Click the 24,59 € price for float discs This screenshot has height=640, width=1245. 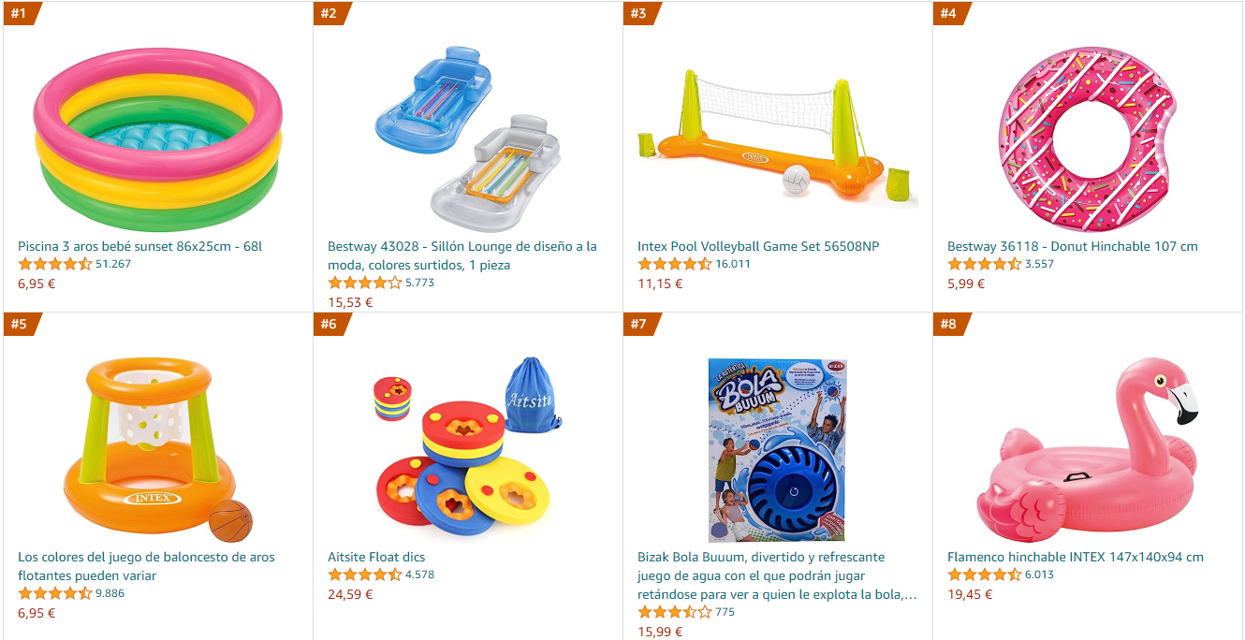tap(350, 593)
